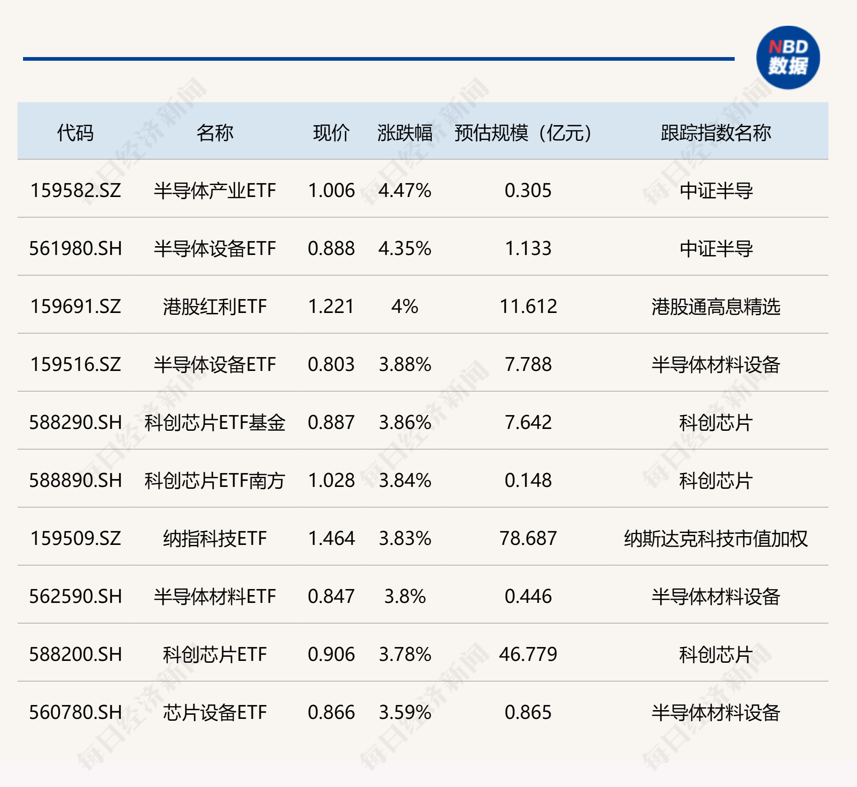Click the name 纳指科技ETF
857x787 pixels.
click(x=215, y=538)
